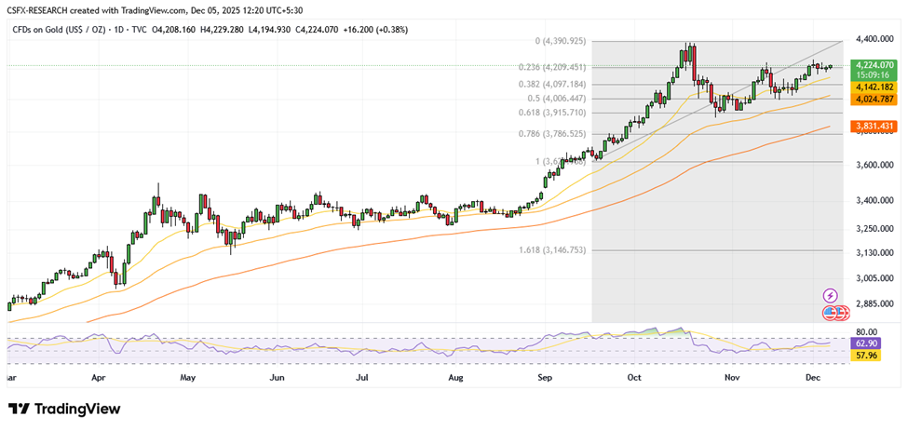Click the purple lightning bolt event icon

point(830,295)
